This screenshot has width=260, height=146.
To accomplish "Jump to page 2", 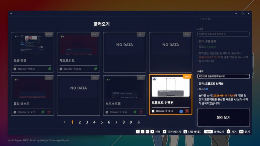I will 80,122.
